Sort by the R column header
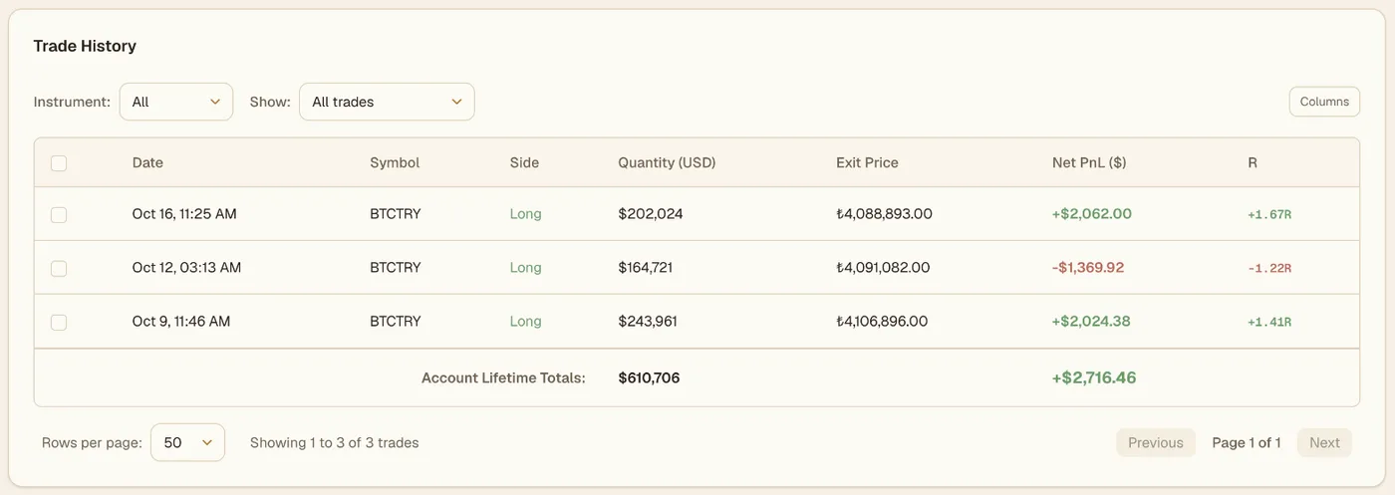 click(x=1253, y=162)
